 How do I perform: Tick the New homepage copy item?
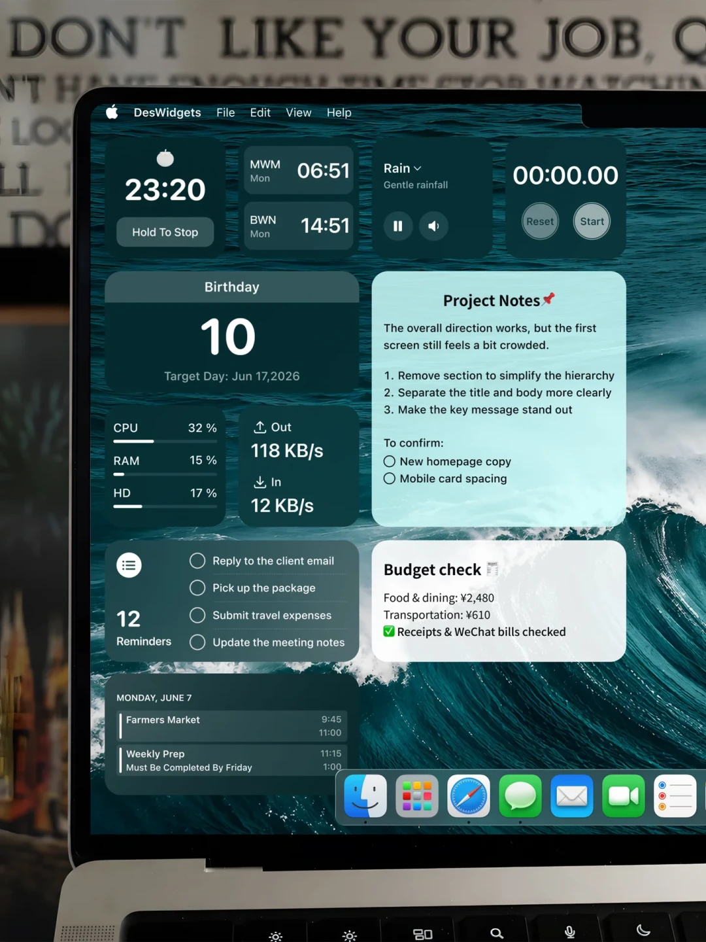click(390, 461)
